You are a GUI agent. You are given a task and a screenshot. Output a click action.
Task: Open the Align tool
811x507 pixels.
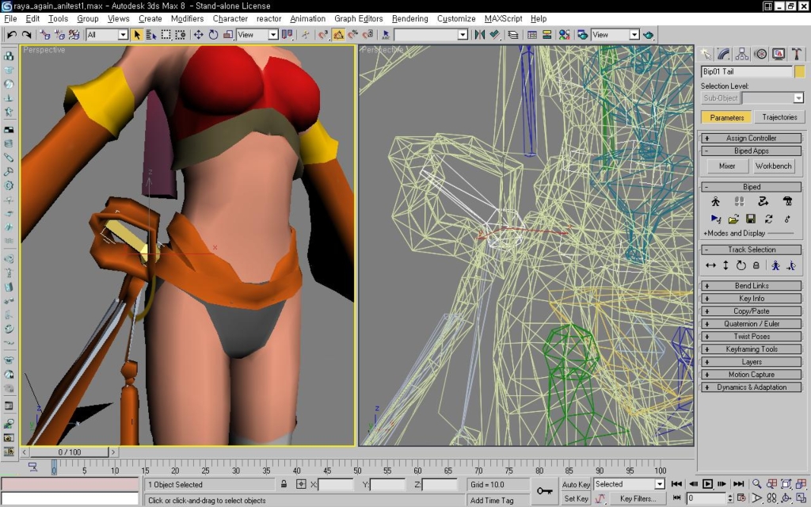[x=495, y=35]
